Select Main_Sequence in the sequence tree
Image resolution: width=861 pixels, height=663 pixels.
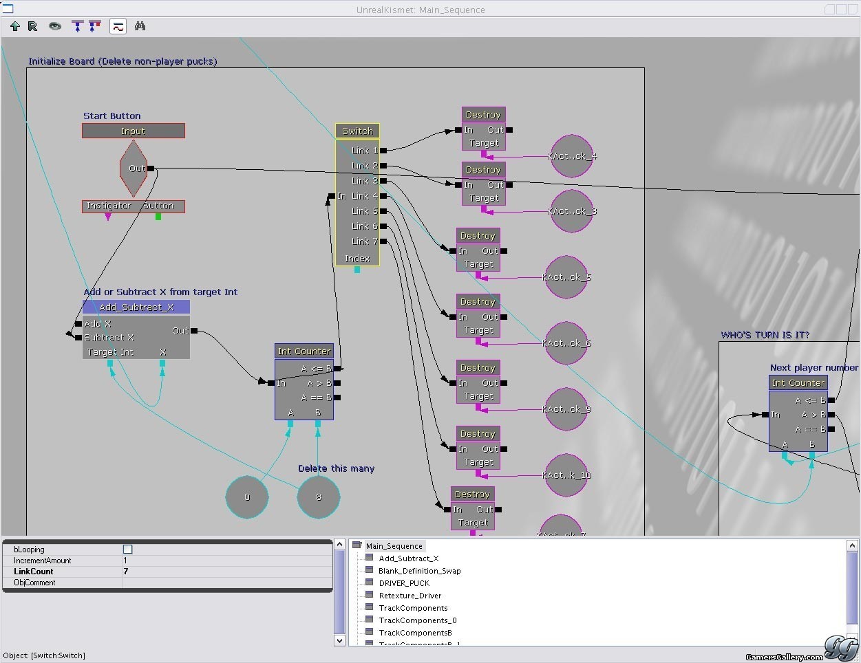point(394,546)
